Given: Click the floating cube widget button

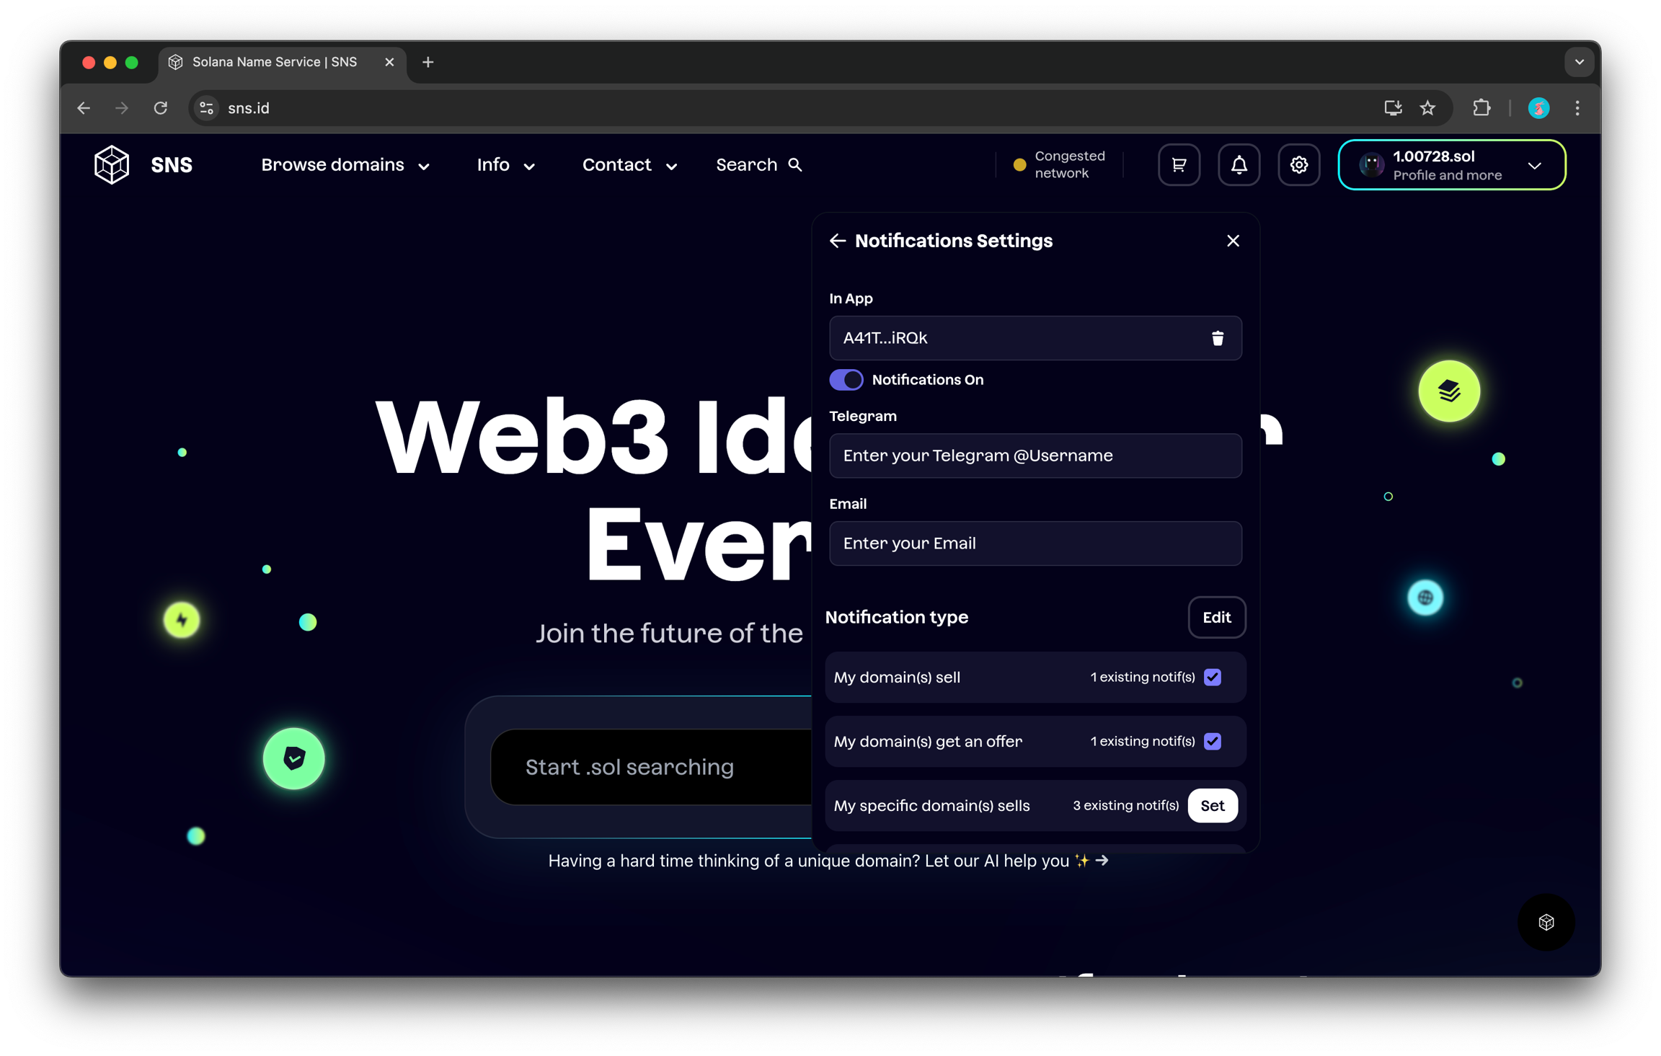Looking at the screenshot, I should 1546,922.
